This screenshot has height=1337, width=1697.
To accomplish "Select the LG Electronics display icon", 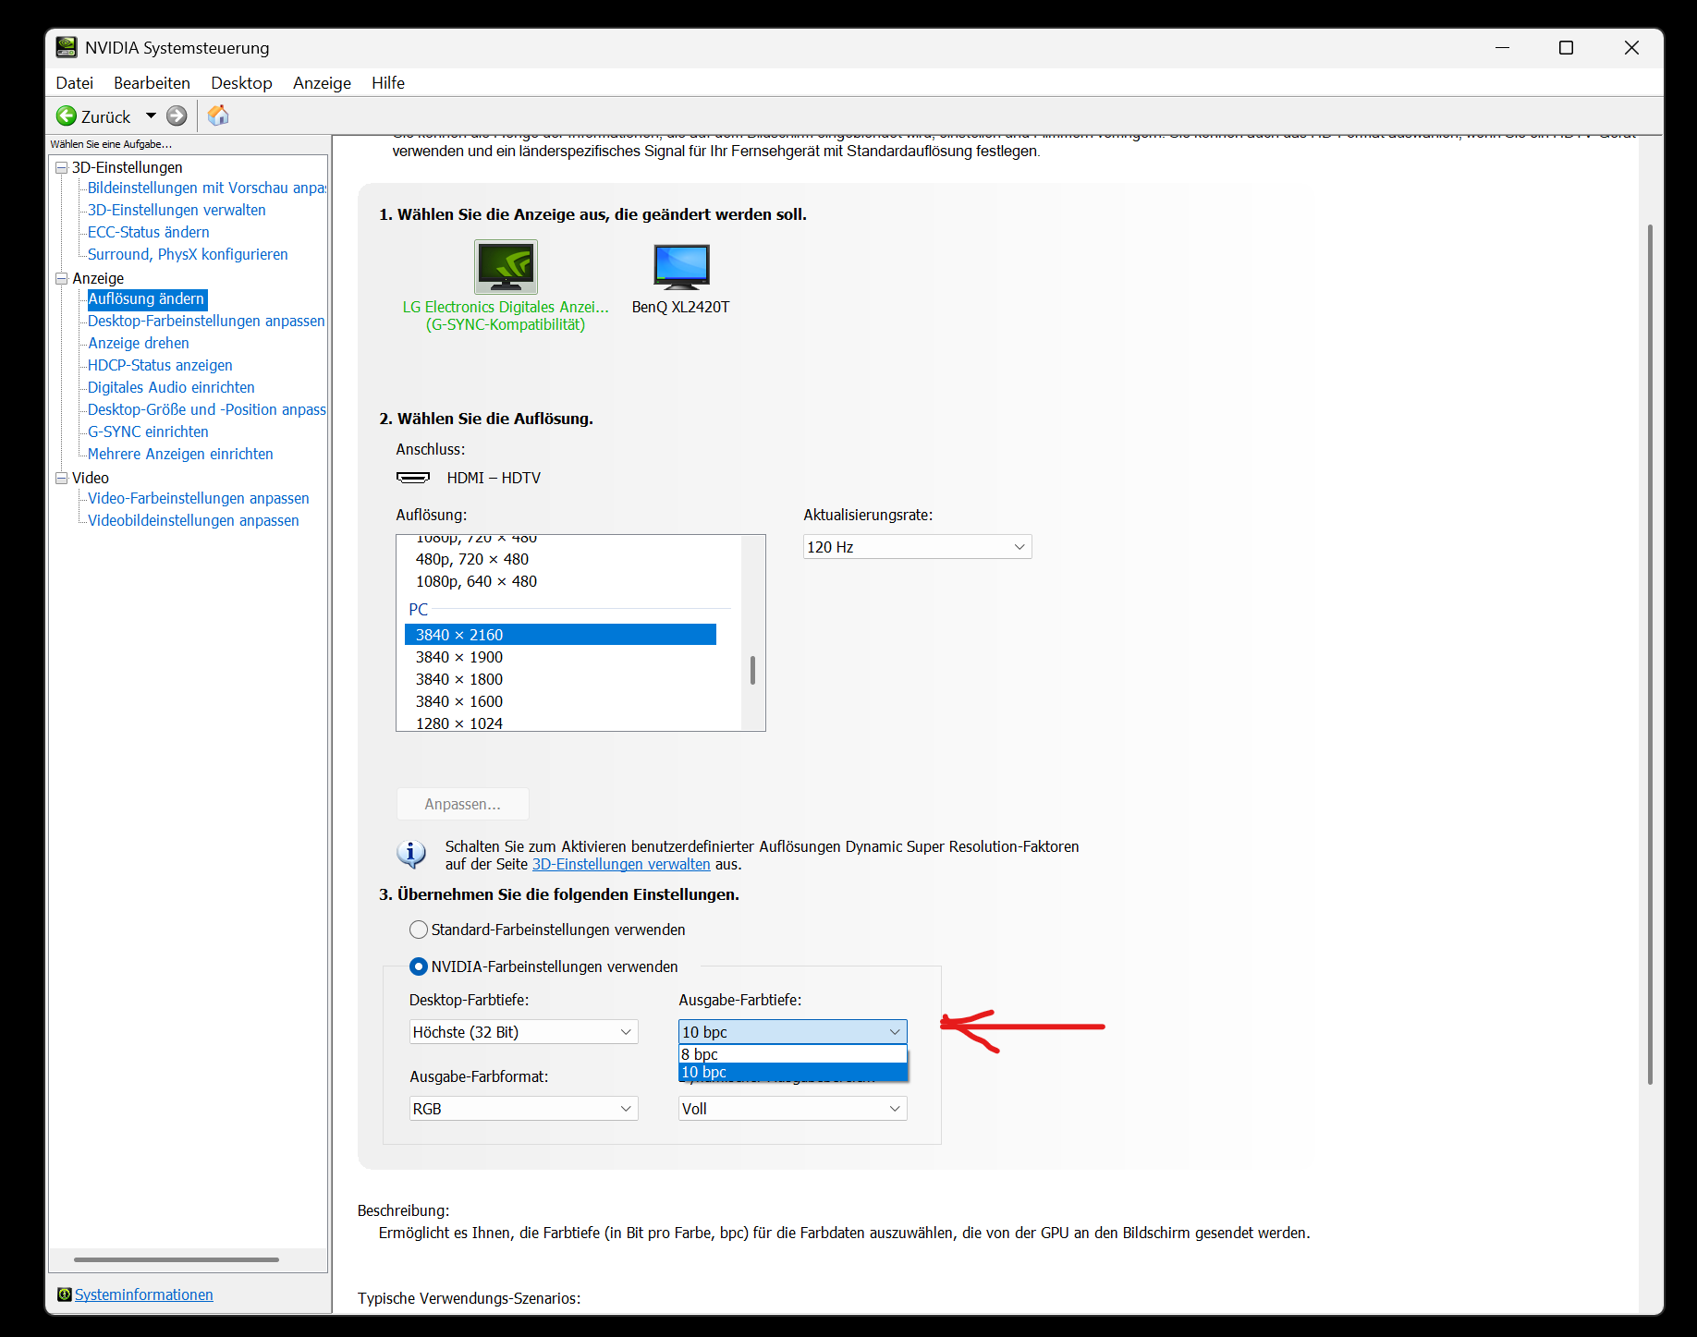I will pos(506,267).
